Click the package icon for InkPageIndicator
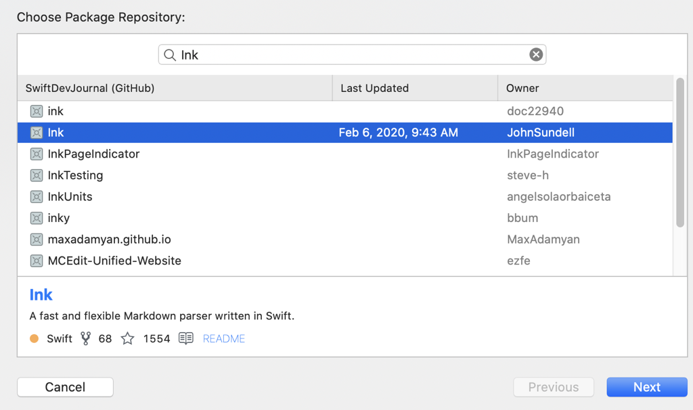 [x=37, y=154]
